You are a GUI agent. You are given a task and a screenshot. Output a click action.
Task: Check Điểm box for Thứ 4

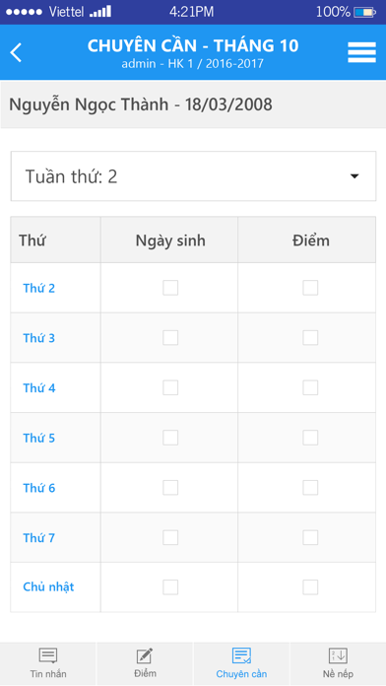click(x=310, y=387)
